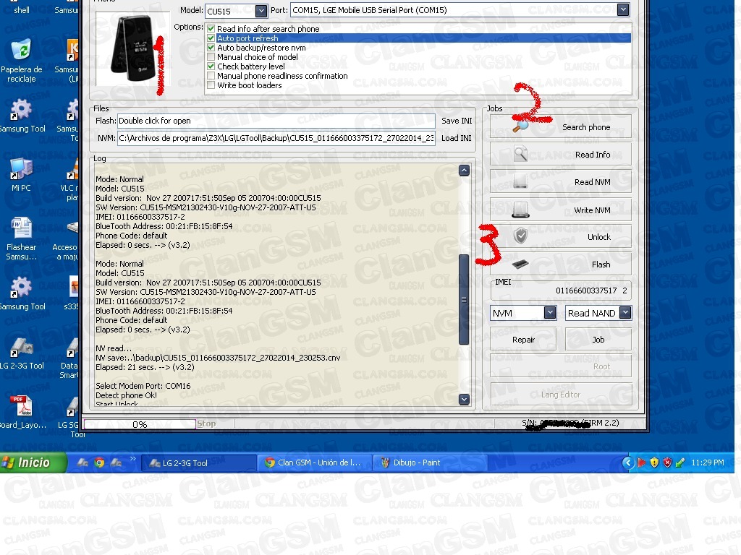Click the Unlock shield icon
This screenshot has width=741, height=555.
[520, 236]
